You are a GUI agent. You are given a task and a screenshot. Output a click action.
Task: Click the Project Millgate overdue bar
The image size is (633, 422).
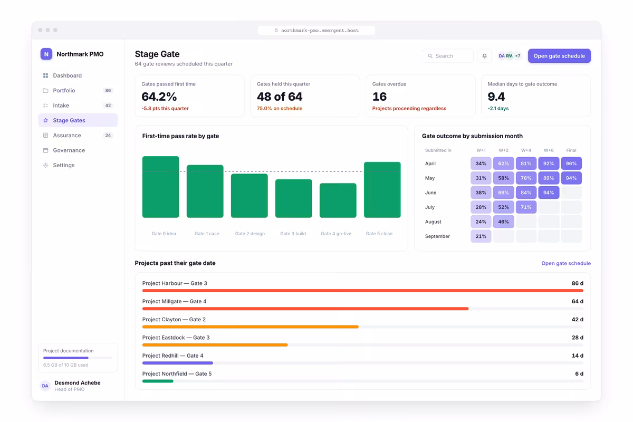point(305,309)
